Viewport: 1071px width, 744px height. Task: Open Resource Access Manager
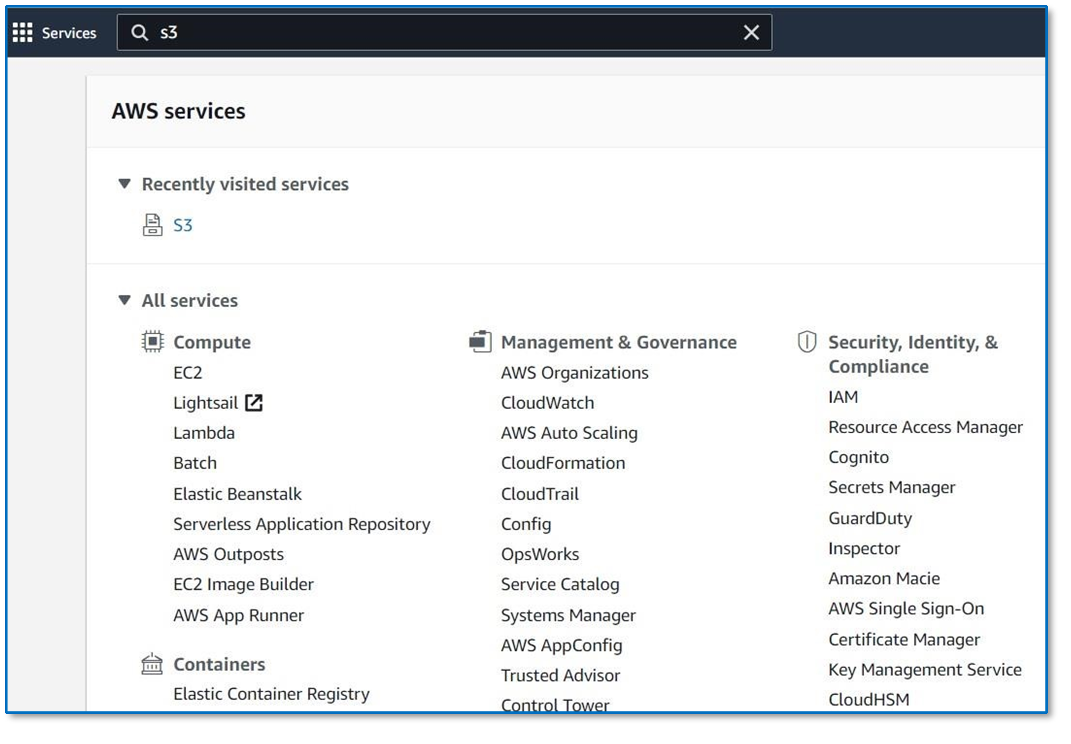pyautogui.click(x=926, y=428)
